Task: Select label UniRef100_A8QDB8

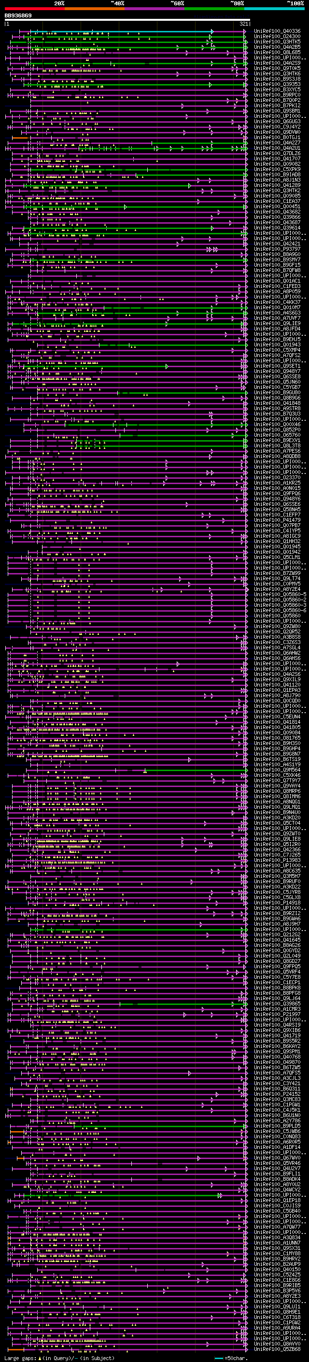Action: point(277,456)
